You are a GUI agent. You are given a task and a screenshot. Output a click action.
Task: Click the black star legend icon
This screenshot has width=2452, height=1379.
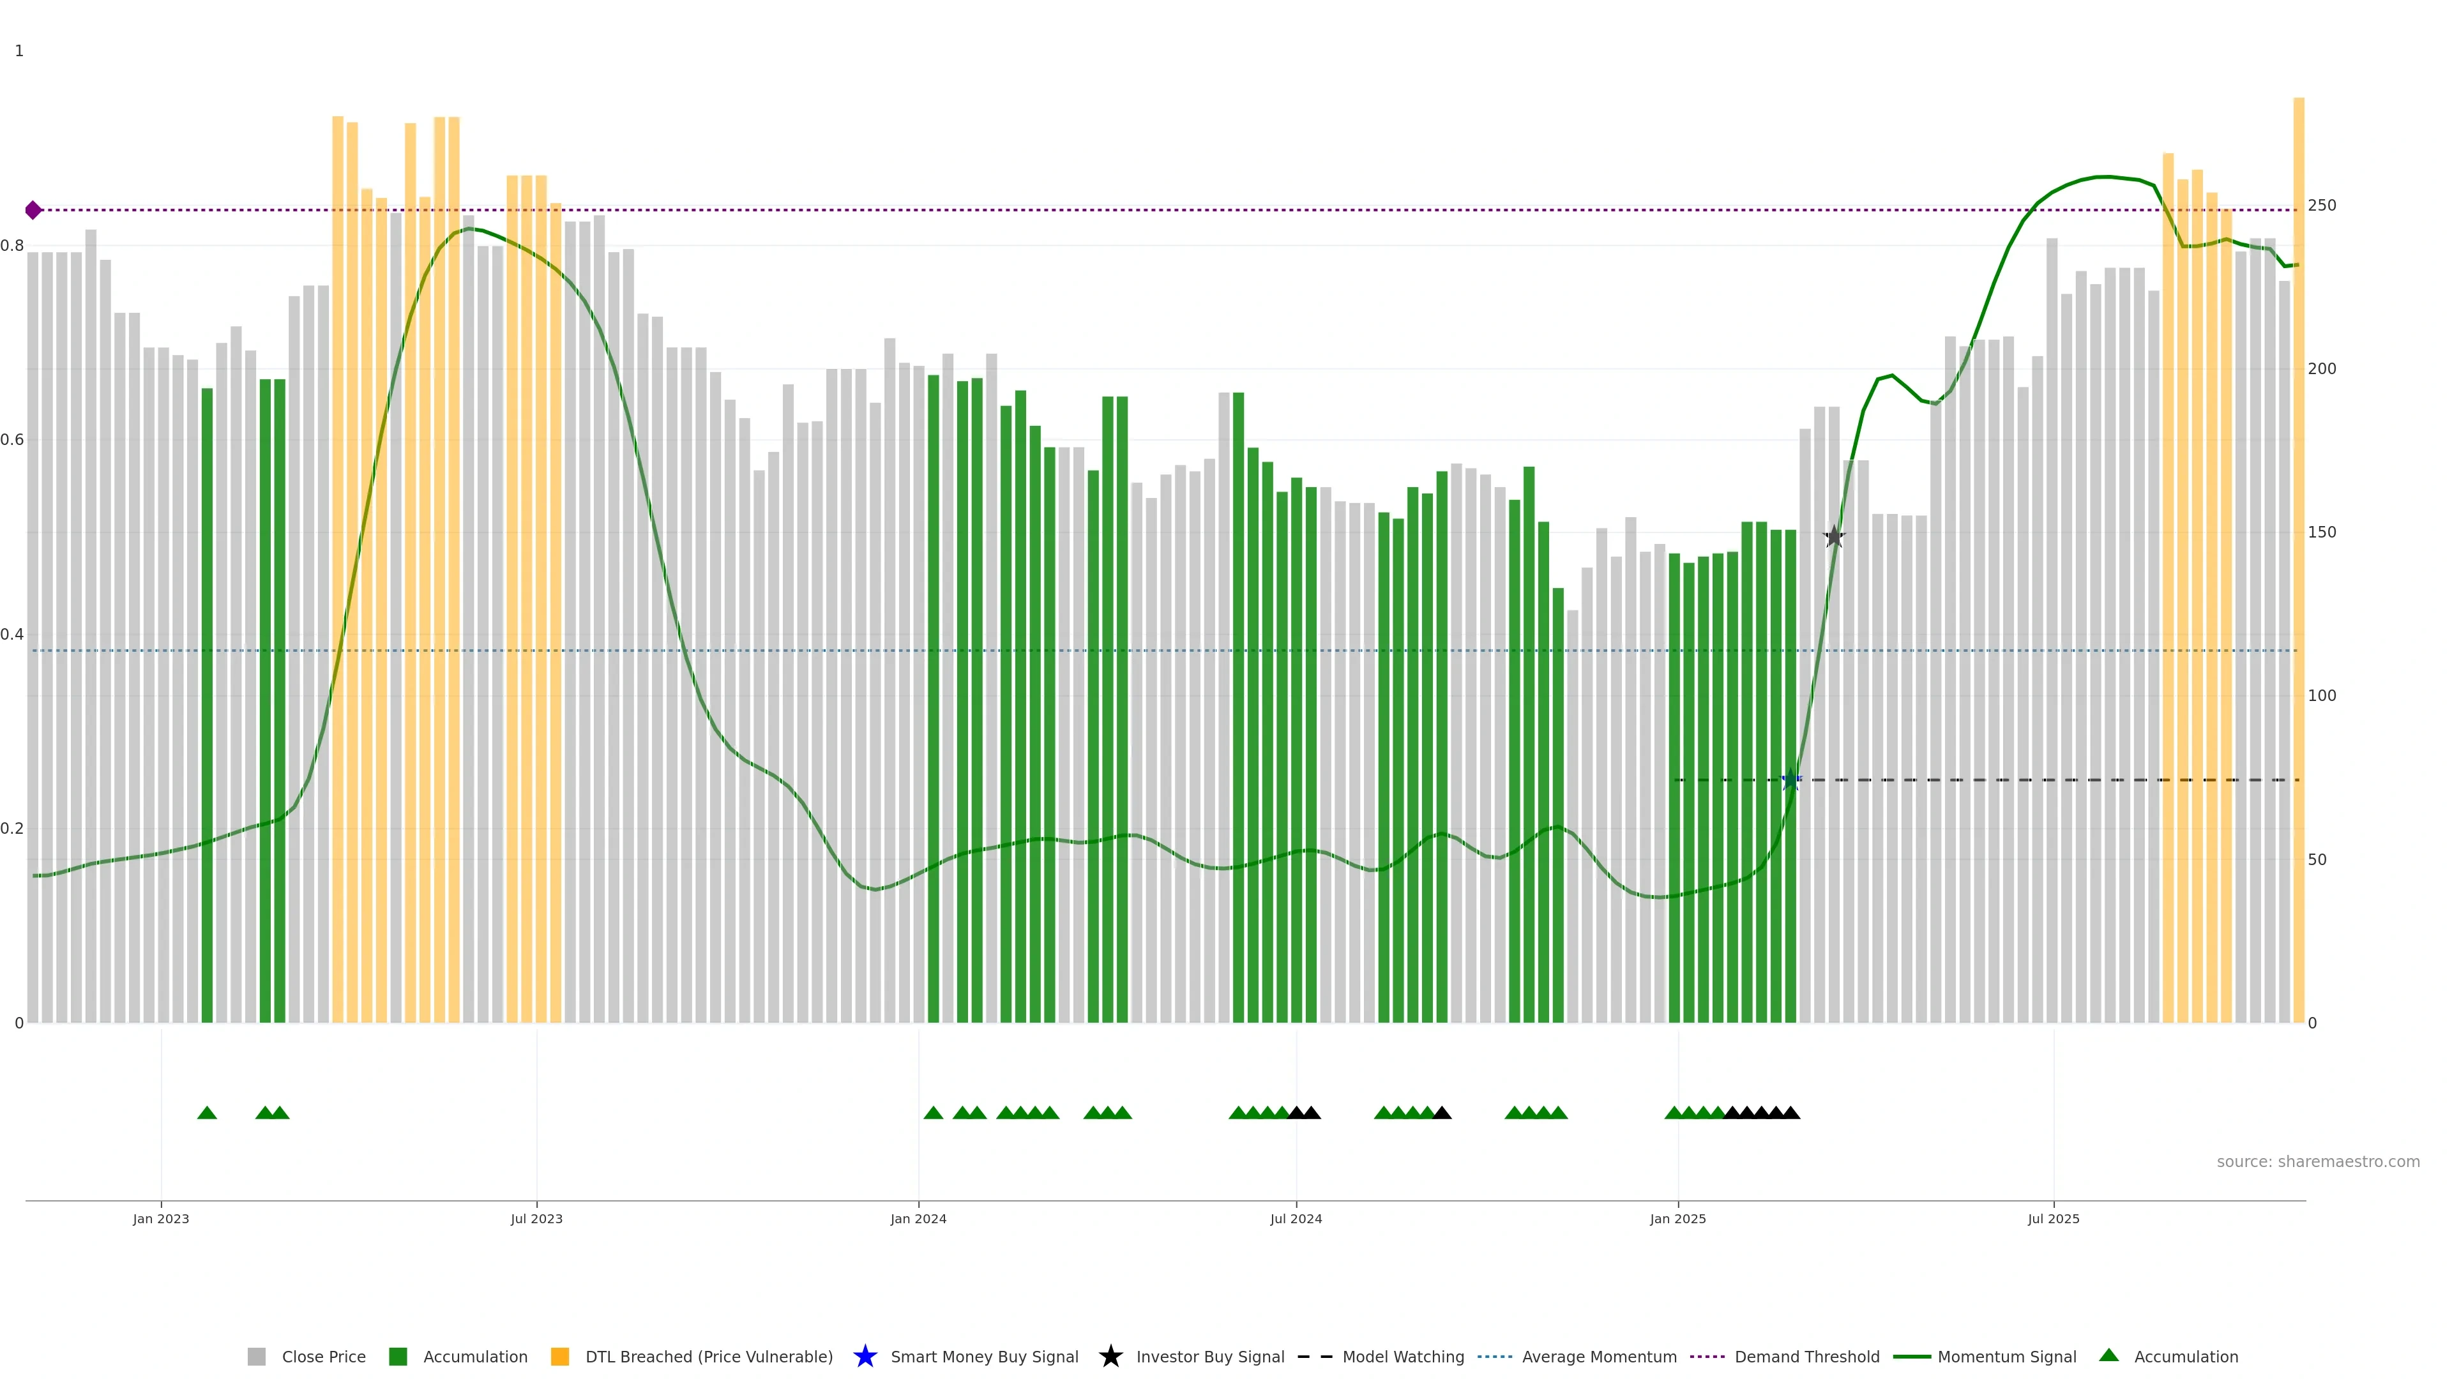1110,1356
